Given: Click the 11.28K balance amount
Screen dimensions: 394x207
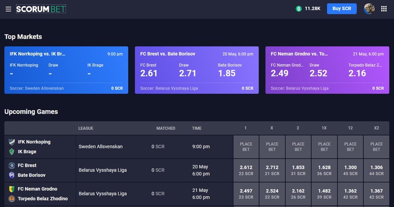Looking at the screenshot, I should coord(312,9).
